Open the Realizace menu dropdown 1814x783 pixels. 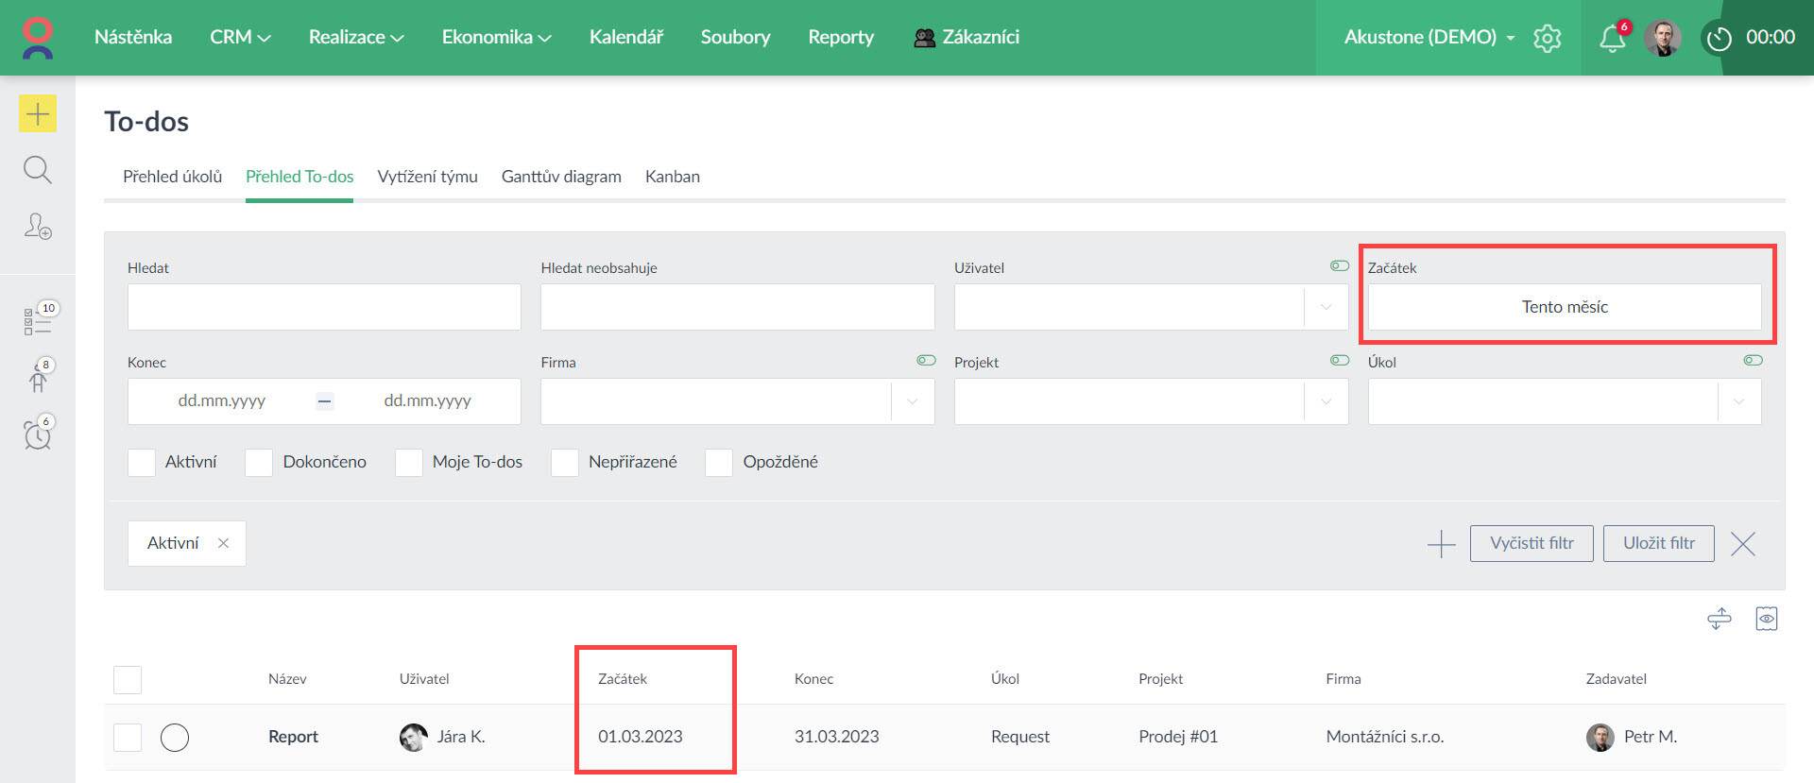[x=355, y=37]
